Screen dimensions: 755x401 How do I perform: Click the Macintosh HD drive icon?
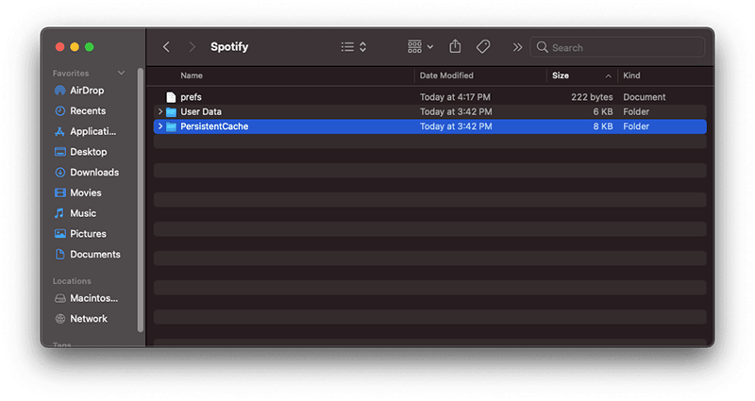coord(59,298)
